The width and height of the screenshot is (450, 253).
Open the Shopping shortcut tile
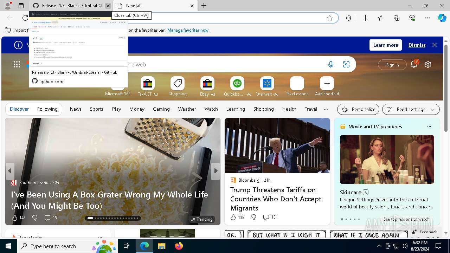pos(178,86)
